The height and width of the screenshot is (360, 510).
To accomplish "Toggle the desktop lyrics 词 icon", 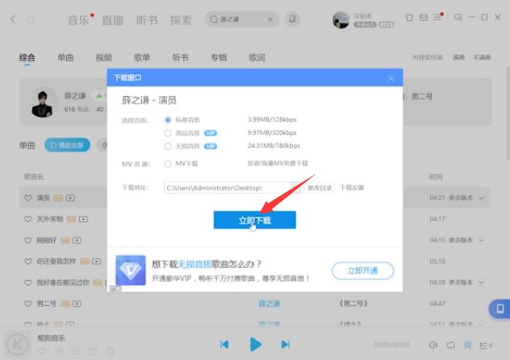I will pos(467,345).
